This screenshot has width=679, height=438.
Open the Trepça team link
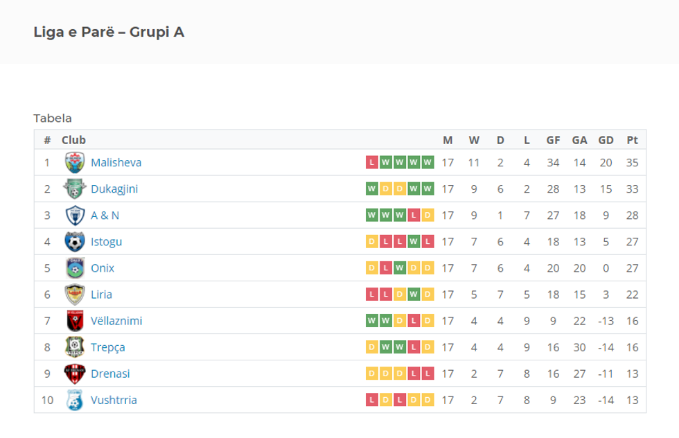[x=107, y=347]
